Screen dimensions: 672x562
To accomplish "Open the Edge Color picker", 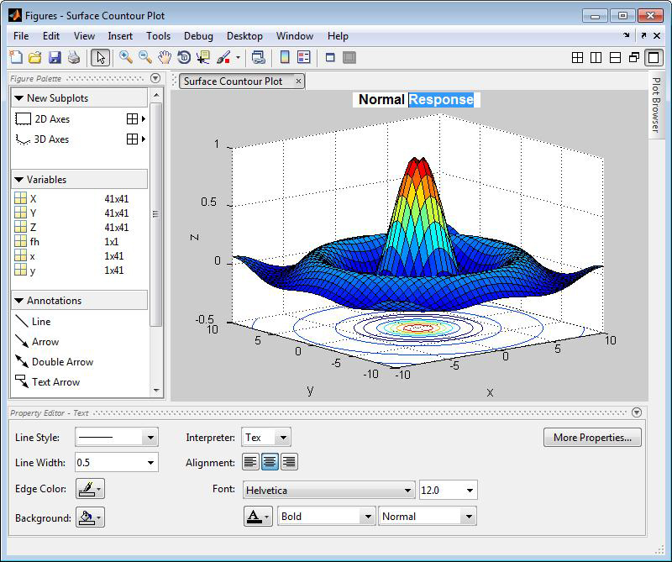I will point(90,489).
